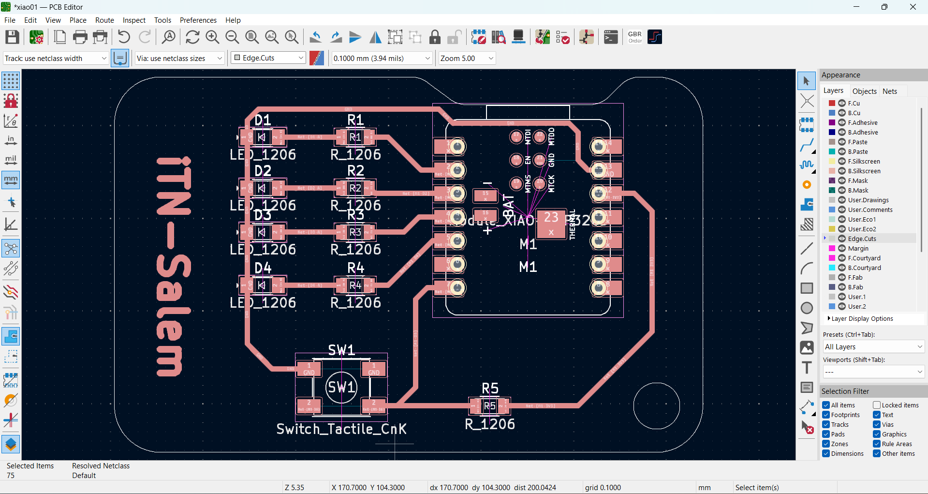Click the Mirror/flip icon in the toolbar
928x494 pixels.
click(375, 37)
